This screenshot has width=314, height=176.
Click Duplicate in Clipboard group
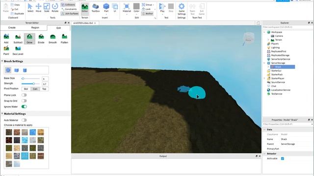tap(18, 14)
